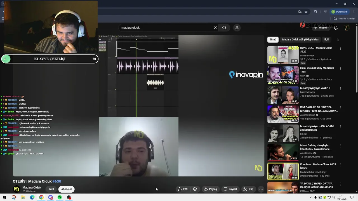The image size is (358, 201).
Task: Open the media controls icon in Chrome toolbar
Action: point(325,12)
